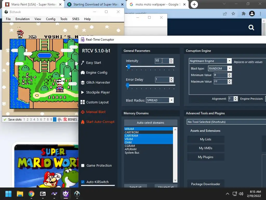
Task: Open the Chrome three-dot menu
Action: click(260, 14)
